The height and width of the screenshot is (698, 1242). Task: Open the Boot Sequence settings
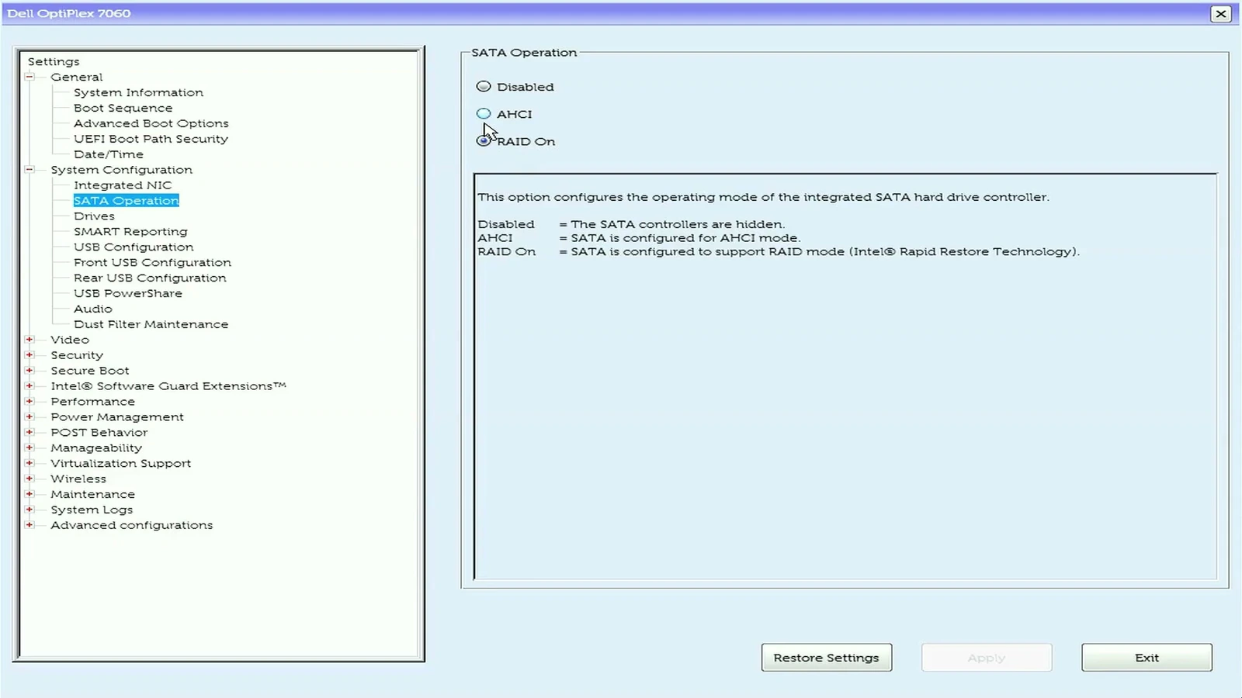[123, 108]
